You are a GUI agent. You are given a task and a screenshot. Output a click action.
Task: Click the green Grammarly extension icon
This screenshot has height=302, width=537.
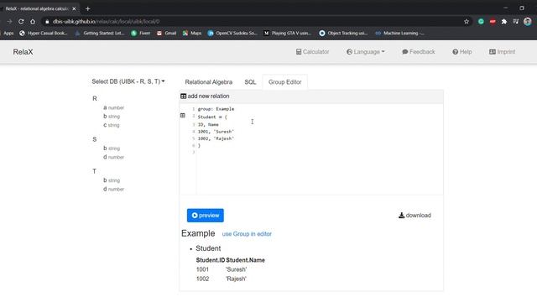coord(481,21)
